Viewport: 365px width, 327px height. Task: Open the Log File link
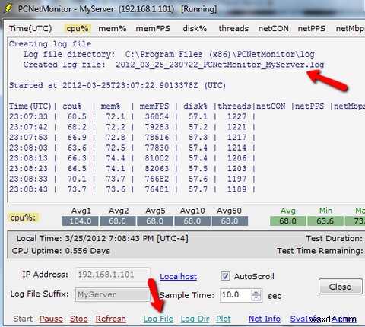pyautogui.click(x=158, y=319)
